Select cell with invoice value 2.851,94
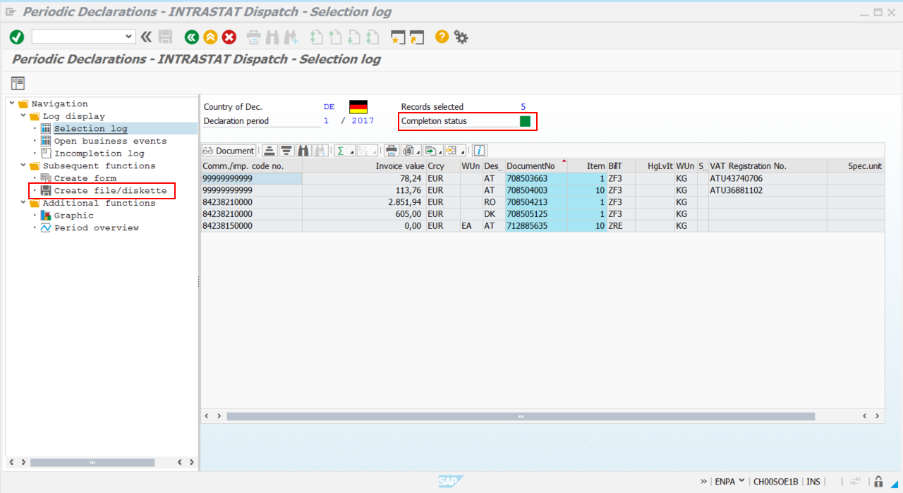The image size is (903, 493). point(364,202)
